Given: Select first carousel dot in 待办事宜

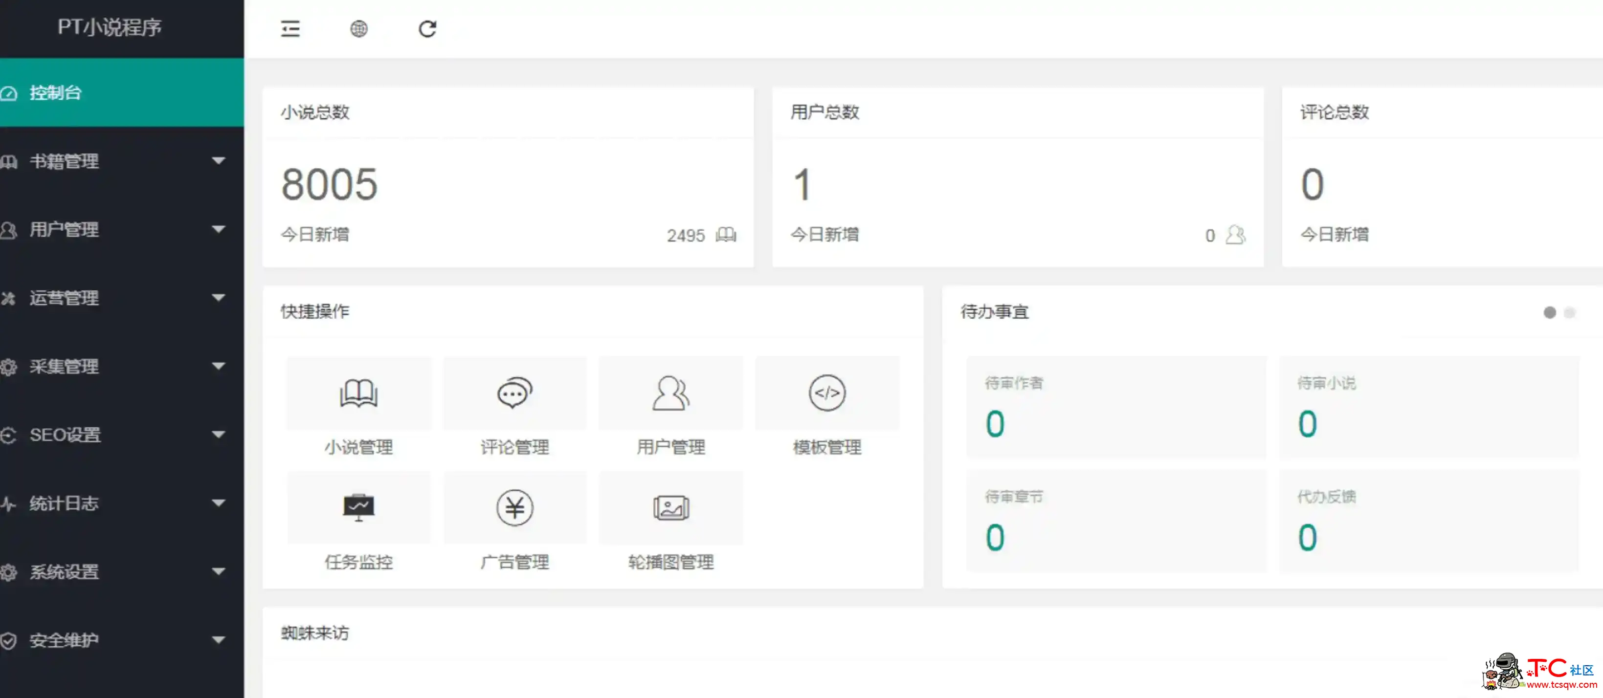Looking at the screenshot, I should pos(1550,312).
